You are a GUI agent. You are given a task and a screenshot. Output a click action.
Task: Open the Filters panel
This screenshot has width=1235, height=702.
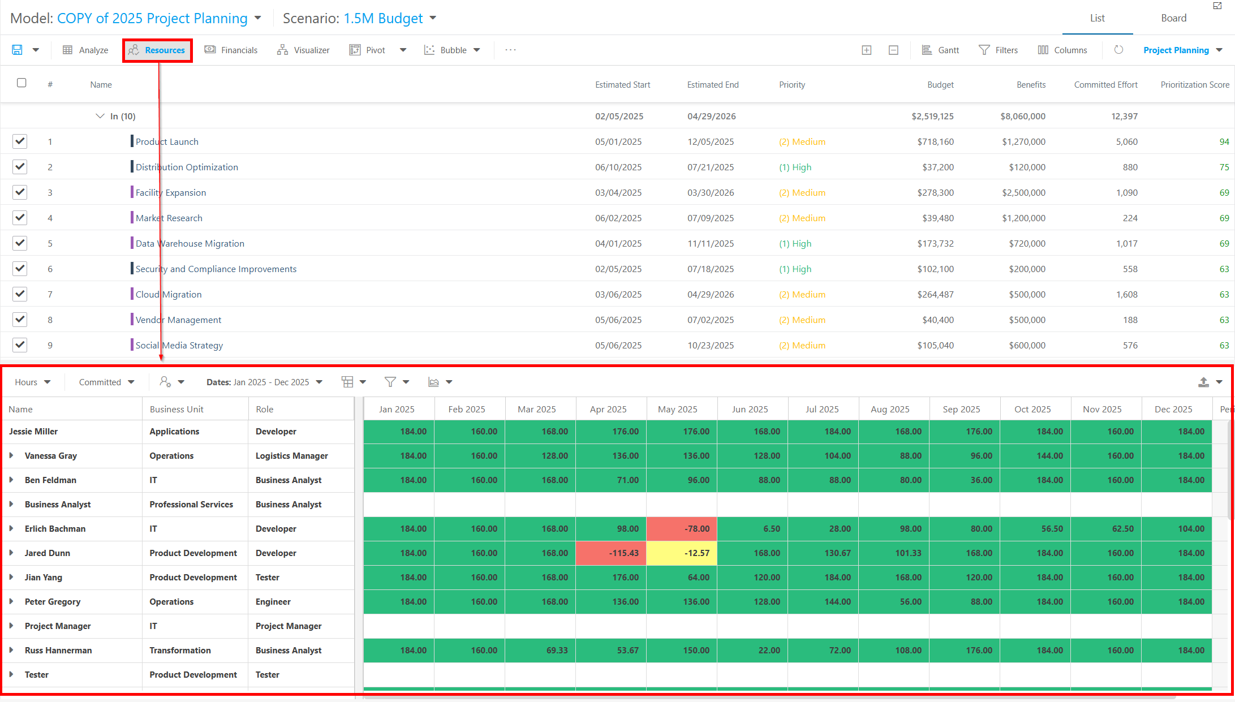(x=999, y=50)
